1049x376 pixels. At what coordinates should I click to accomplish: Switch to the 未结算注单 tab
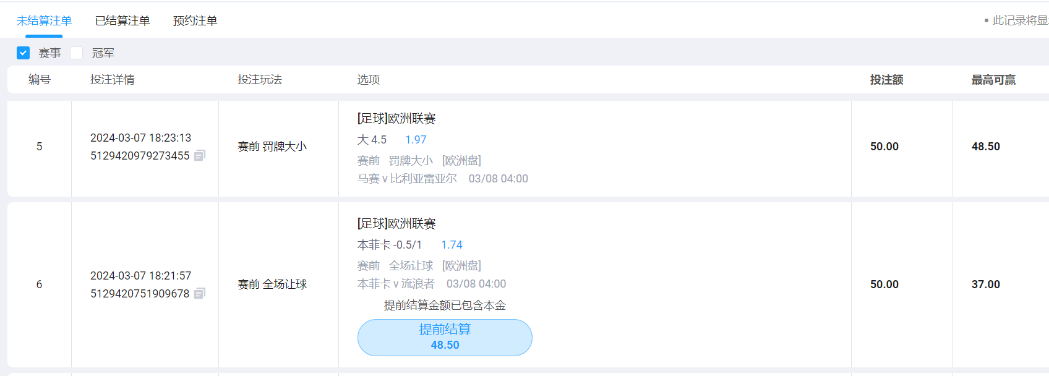pyautogui.click(x=44, y=21)
